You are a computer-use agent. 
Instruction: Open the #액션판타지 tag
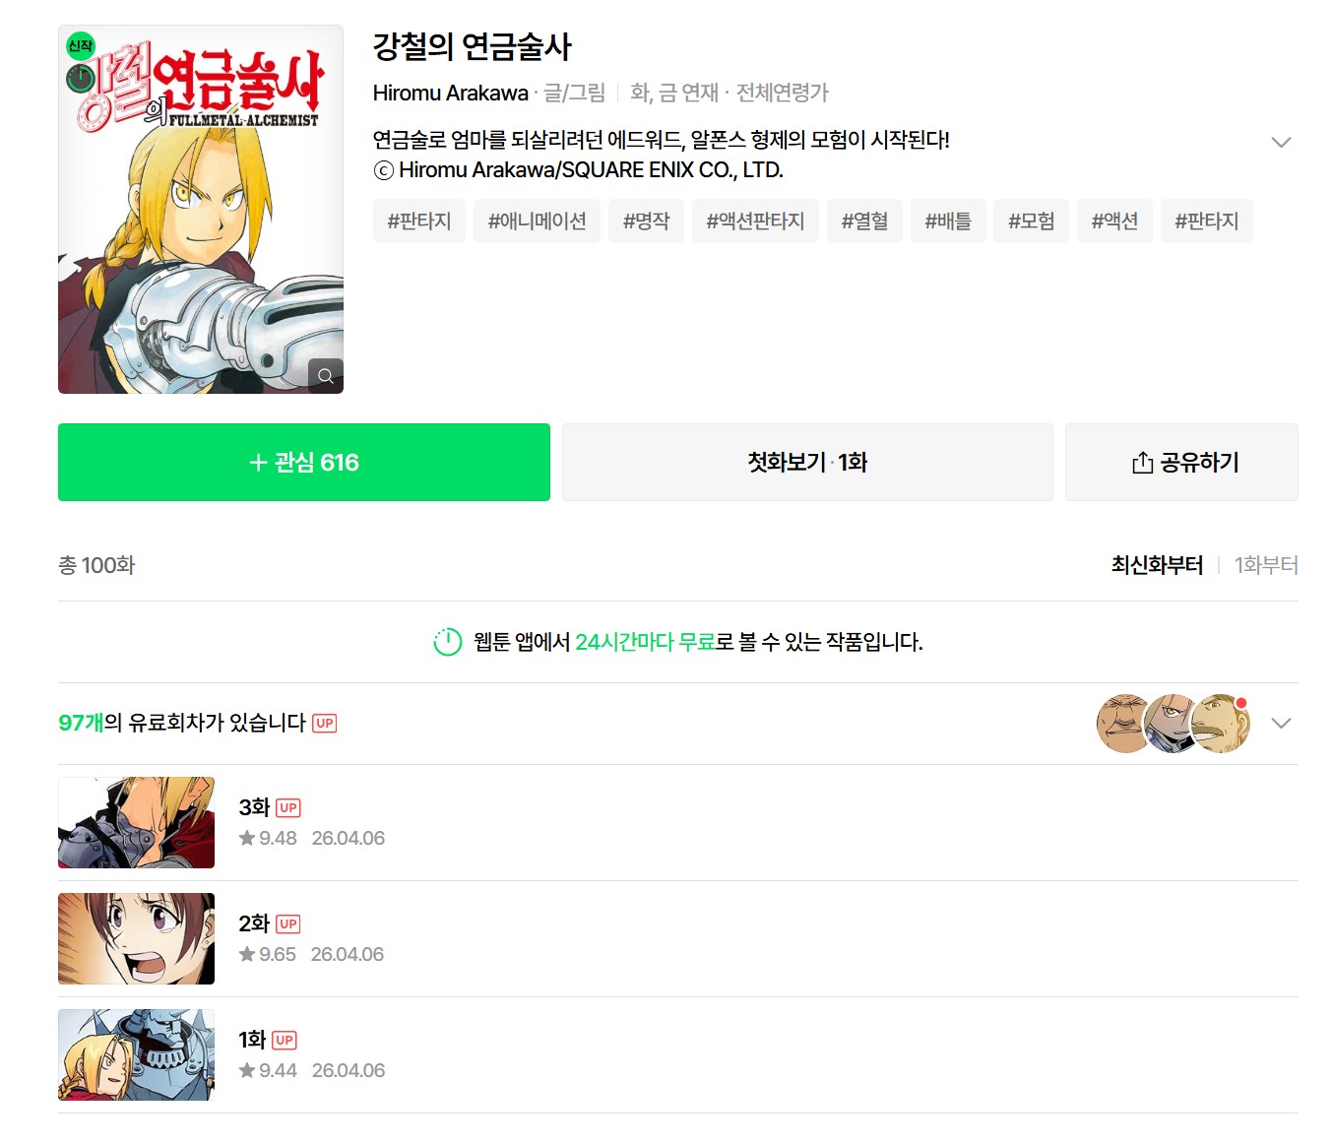click(x=755, y=222)
